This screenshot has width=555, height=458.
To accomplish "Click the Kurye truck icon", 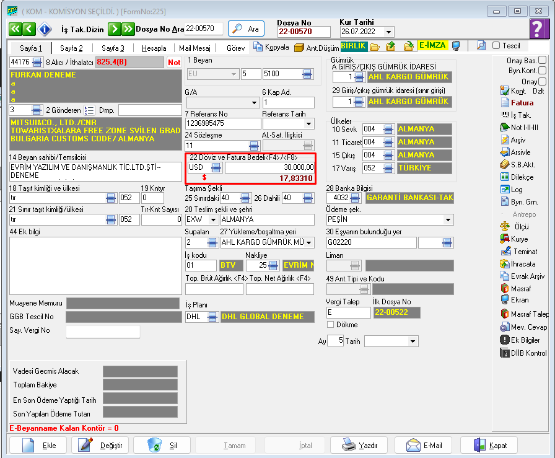I will tap(505, 239).
